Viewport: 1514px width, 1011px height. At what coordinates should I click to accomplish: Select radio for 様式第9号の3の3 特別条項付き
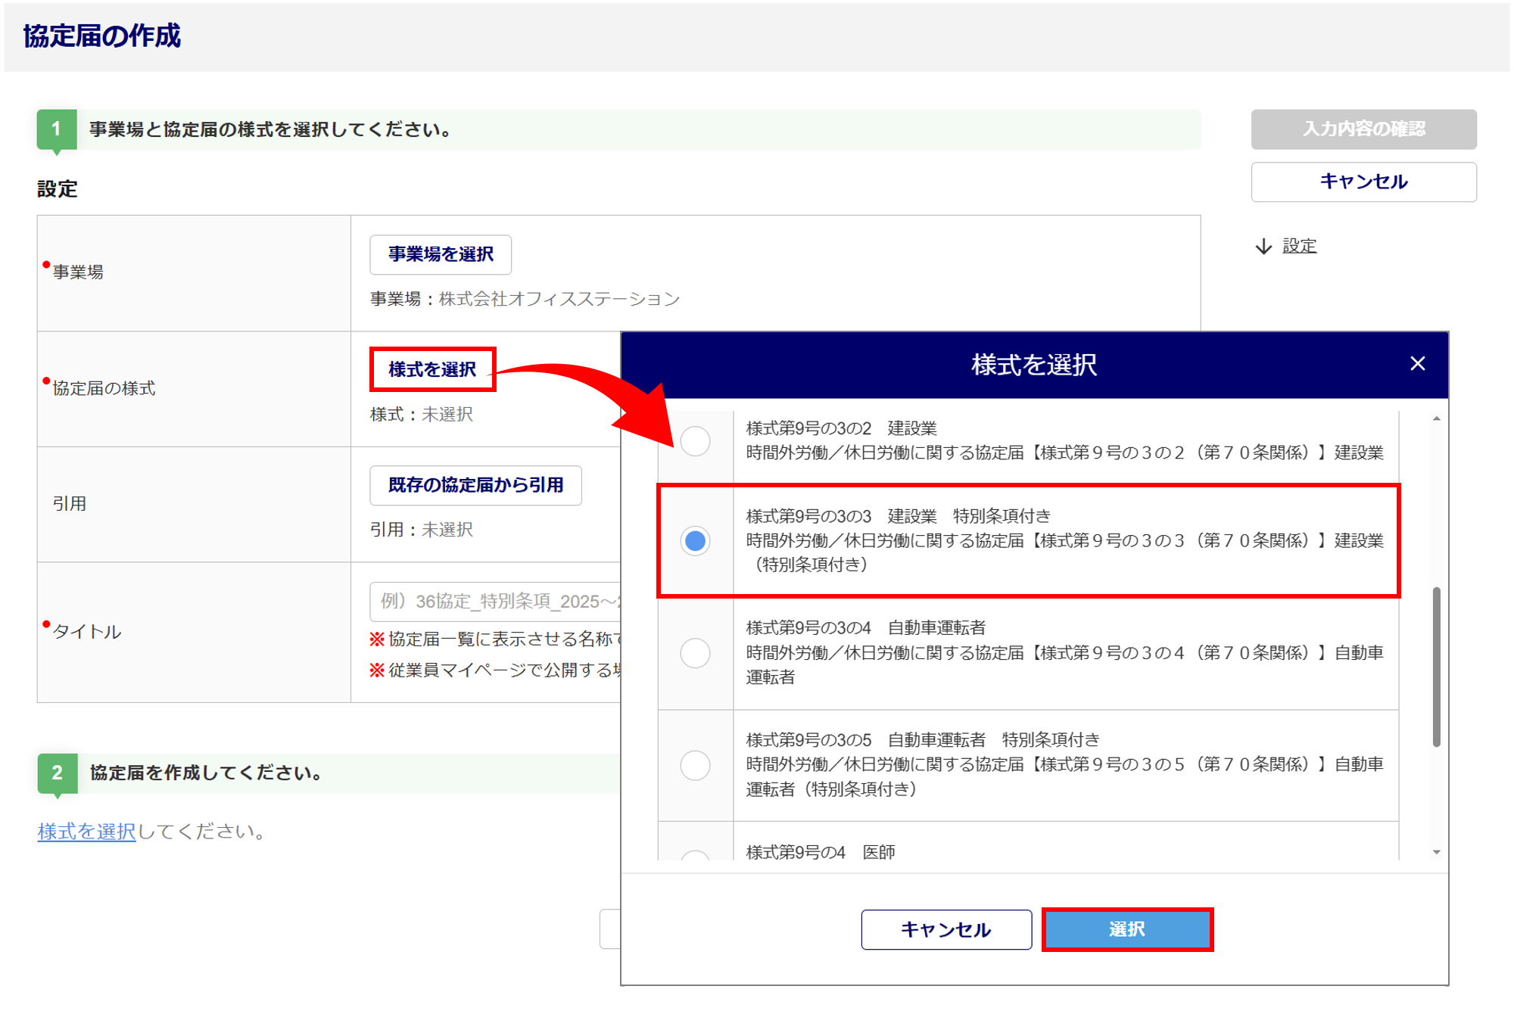[695, 540]
